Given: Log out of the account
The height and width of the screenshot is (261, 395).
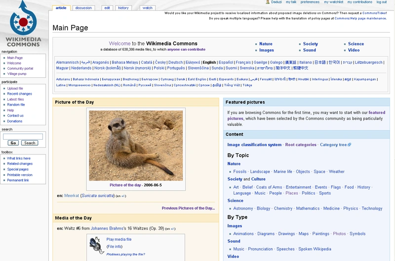Looking at the screenshot, I should point(381,2).
